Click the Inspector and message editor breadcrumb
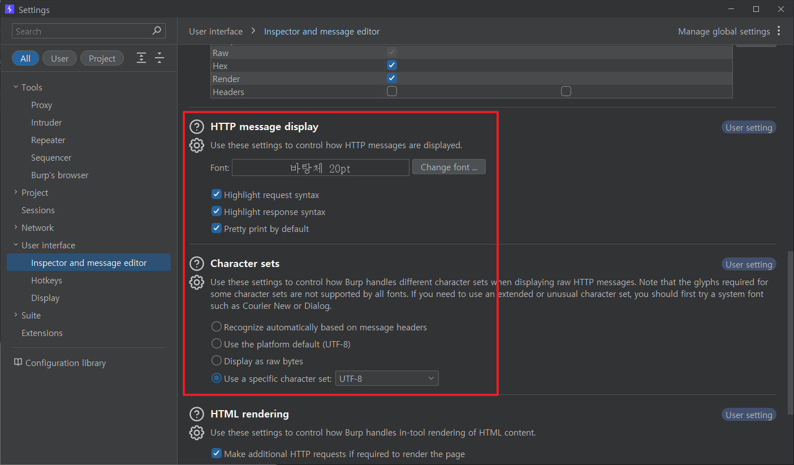The height and width of the screenshot is (465, 794). (x=322, y=31)
